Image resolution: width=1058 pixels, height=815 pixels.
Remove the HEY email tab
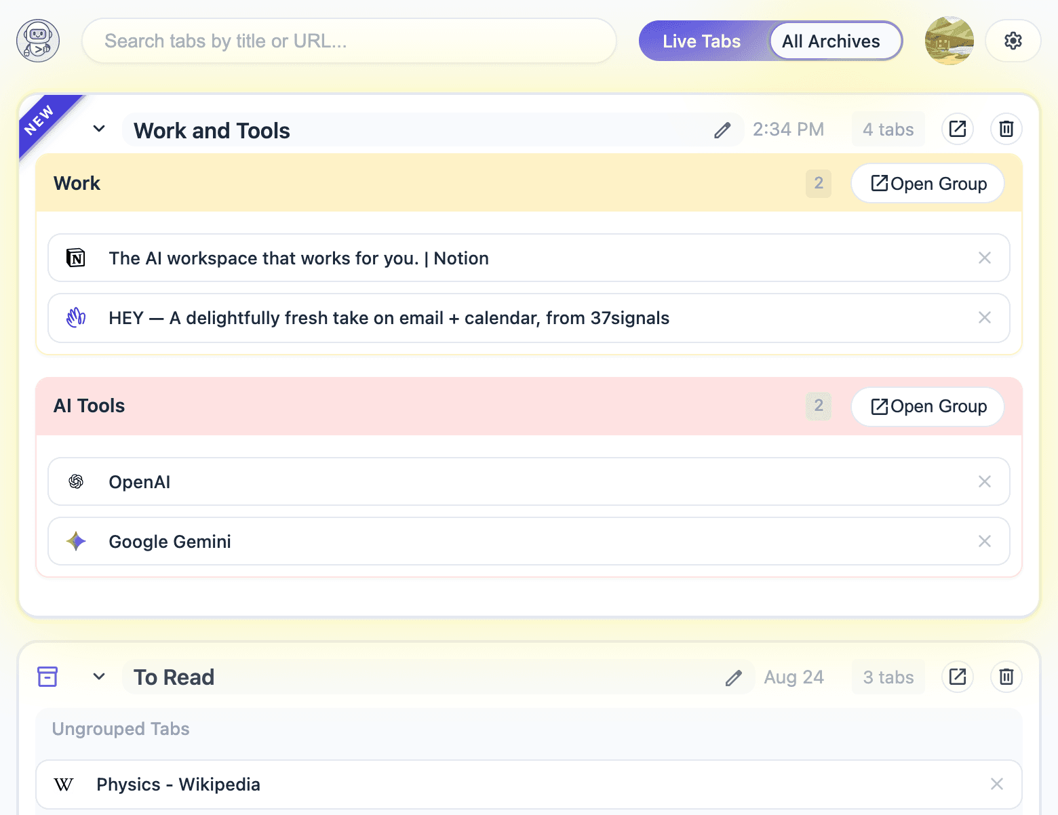click(985, 317)
